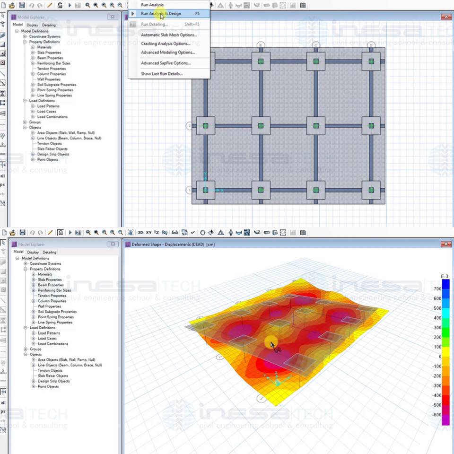Expand Load Patterns node in upper Model Explorer
This screenshot has width=454, height=454.
click(33, 106)
